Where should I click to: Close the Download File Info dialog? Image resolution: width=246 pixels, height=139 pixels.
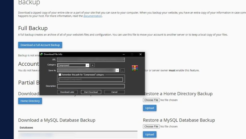click(141, 54)
